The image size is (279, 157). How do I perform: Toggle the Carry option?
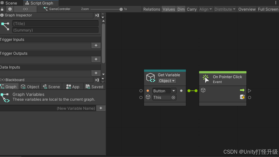[x=192, y=9]
